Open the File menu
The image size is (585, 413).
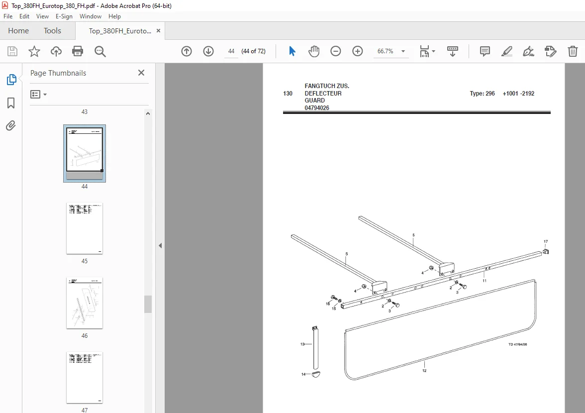pos(8,16)
